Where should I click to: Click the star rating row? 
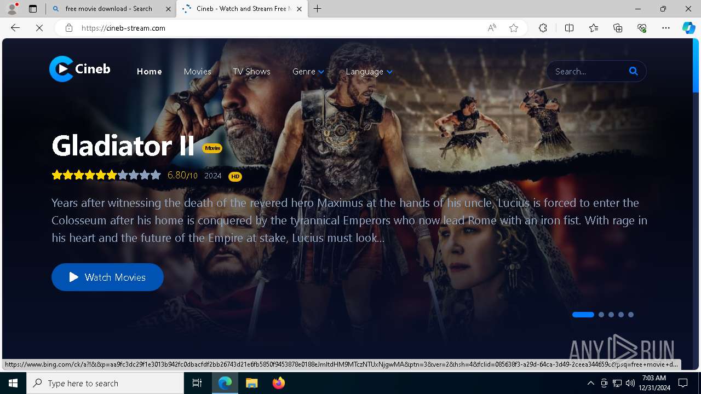point(106,175)
